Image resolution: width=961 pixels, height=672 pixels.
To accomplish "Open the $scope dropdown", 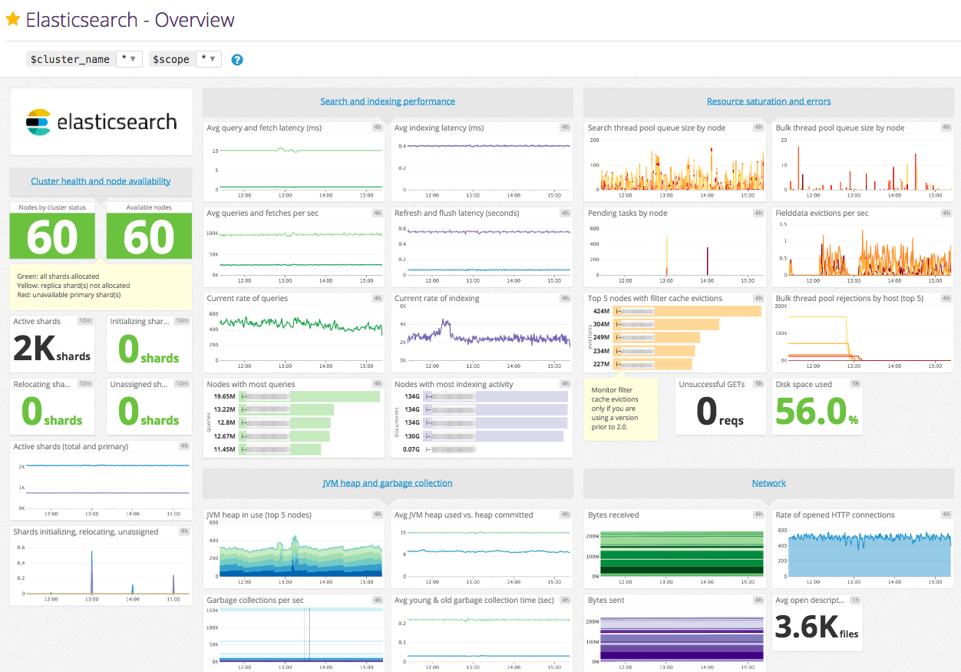I will [x=208, y=58].
